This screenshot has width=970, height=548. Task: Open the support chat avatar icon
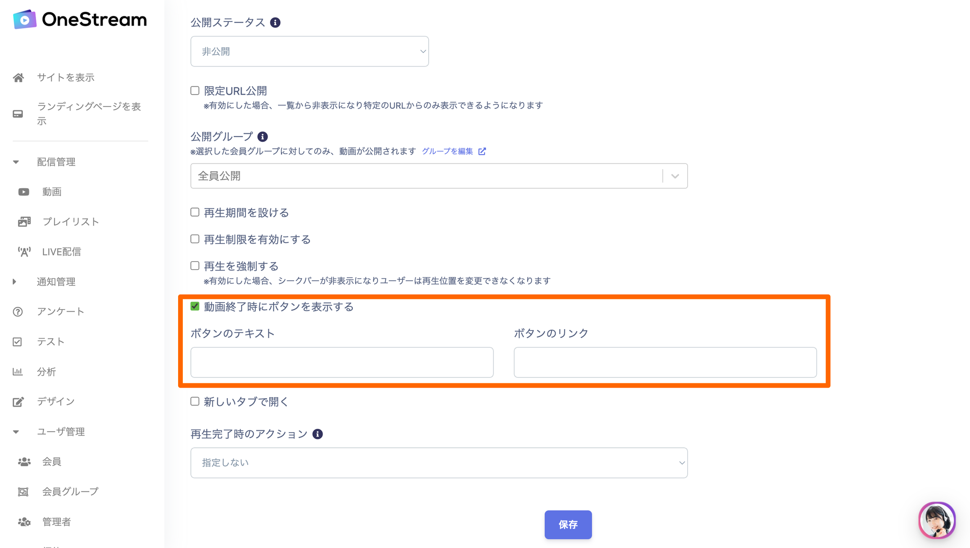tap(936, 520)
